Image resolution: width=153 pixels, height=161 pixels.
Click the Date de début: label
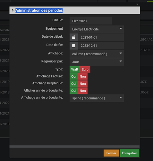click(x=52, y=36)
